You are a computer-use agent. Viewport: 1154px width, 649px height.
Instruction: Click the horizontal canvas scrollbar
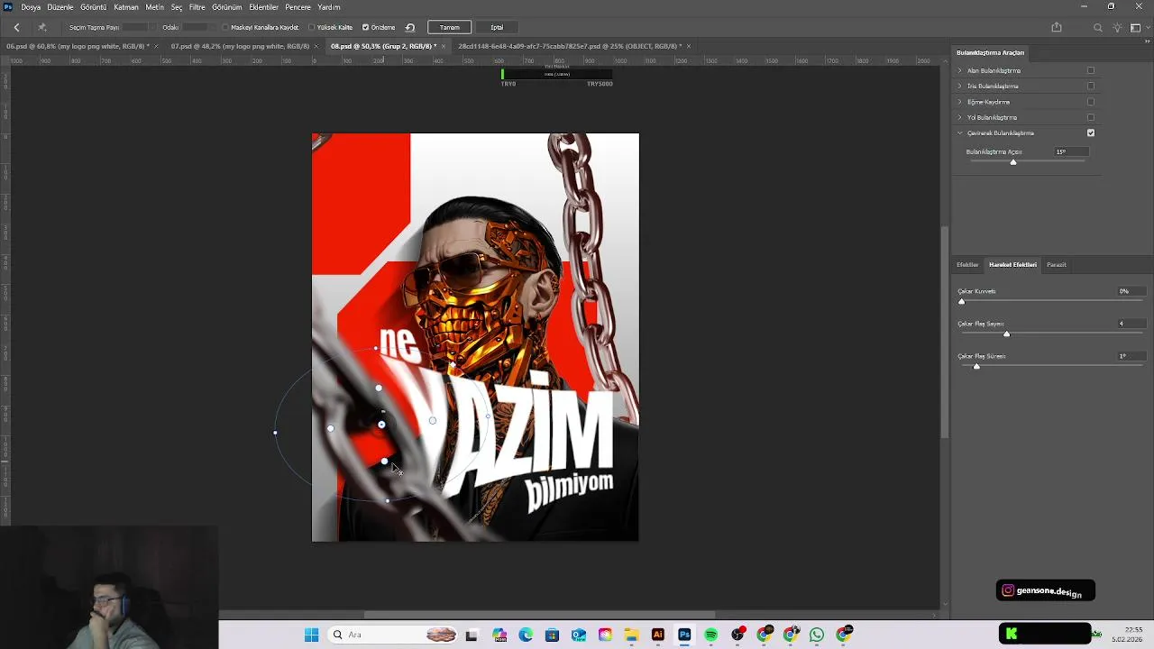point(539,615)
